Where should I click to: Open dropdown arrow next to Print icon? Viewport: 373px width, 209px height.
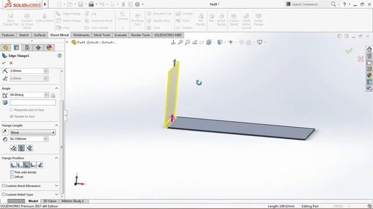coord(96,4)
